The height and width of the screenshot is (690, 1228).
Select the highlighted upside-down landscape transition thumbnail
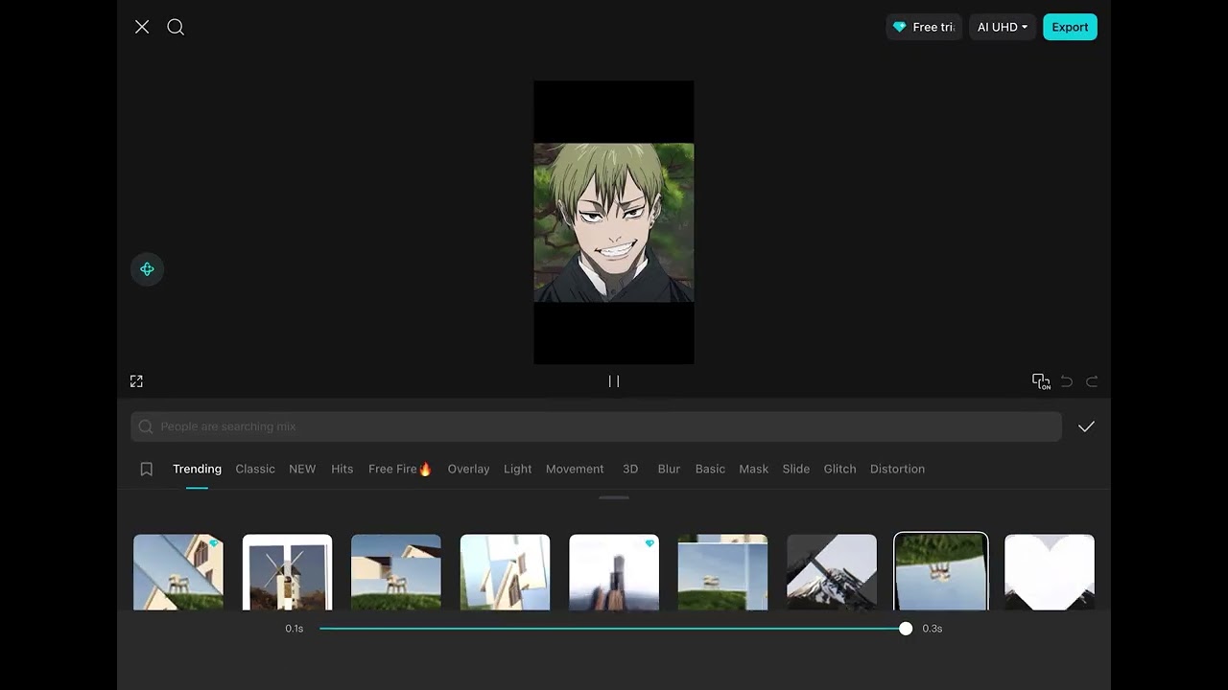[941, 572]
